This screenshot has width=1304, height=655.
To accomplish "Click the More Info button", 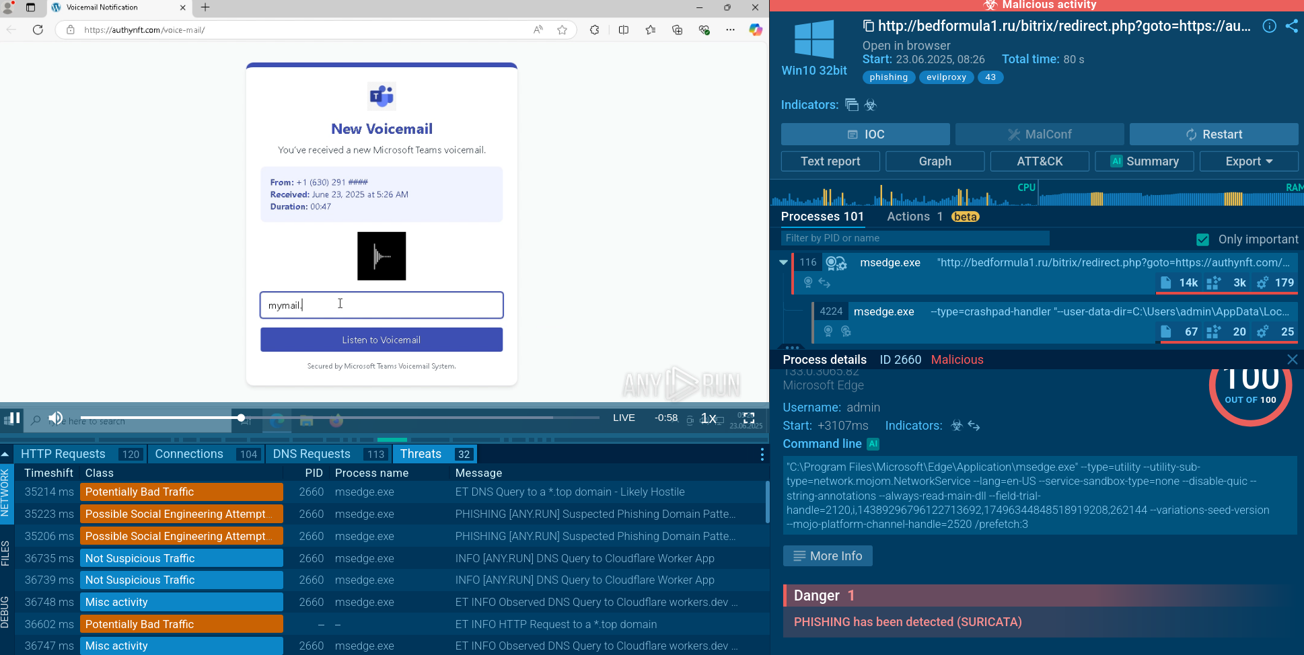I will point(828,556).
